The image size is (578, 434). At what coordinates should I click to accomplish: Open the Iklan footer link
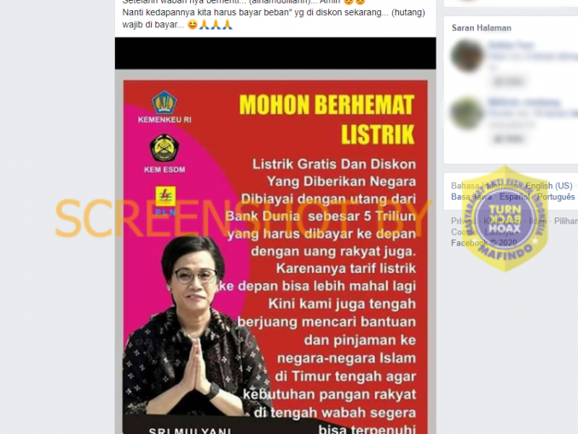[x=538, y=221]
